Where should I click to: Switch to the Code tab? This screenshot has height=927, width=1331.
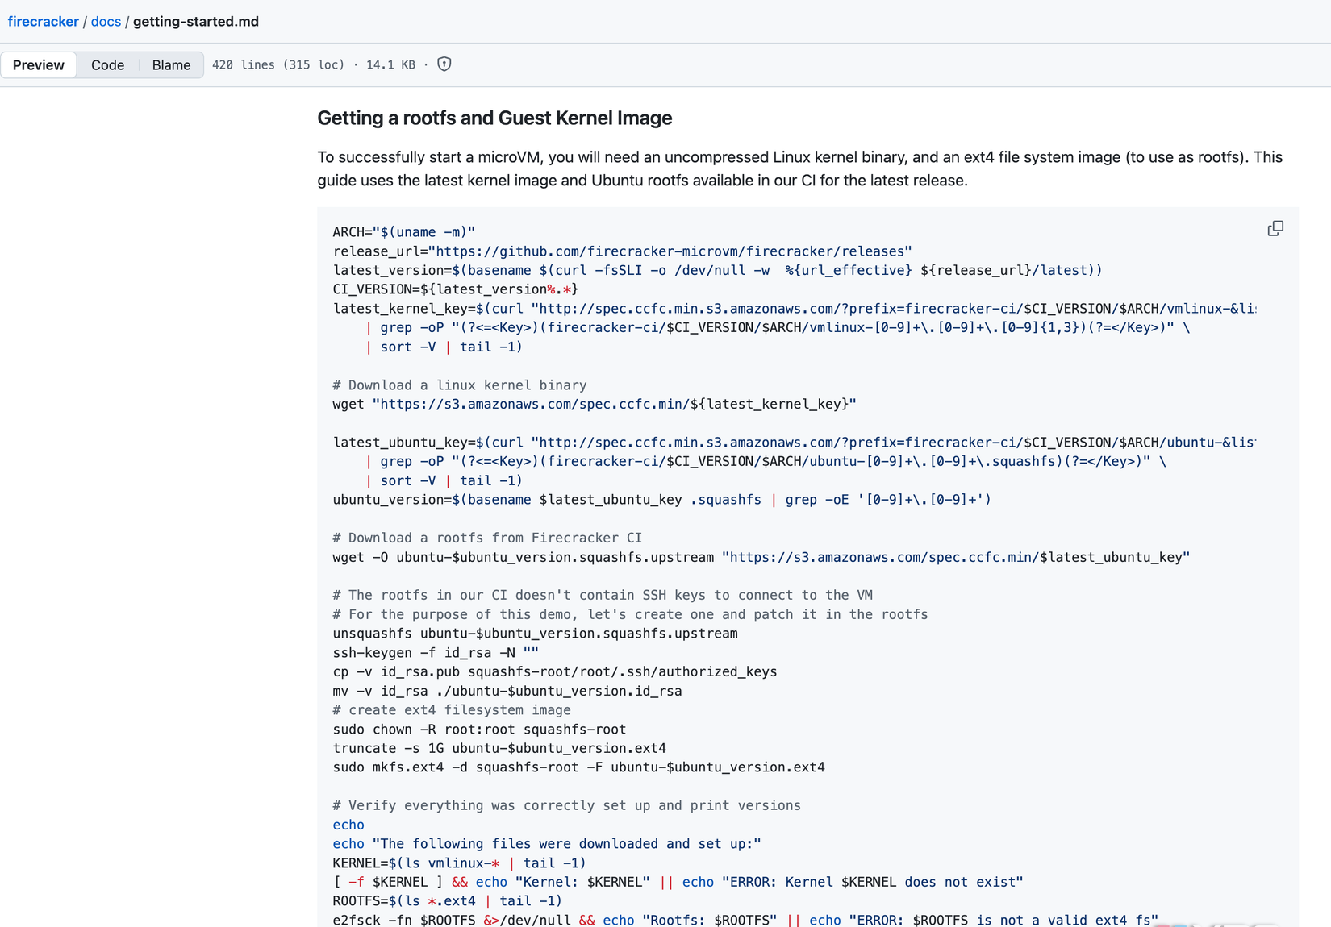coord(107,64)
